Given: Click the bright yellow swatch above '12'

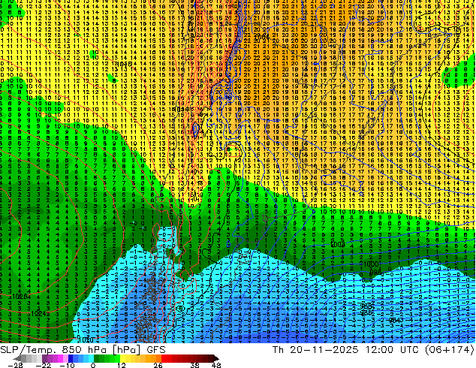Looking at the screenshot, I should 122,358.
